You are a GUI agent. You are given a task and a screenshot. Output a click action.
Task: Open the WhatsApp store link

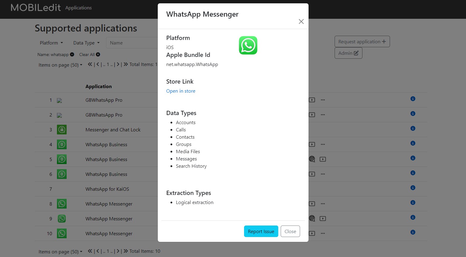click(x=180, y=91)
